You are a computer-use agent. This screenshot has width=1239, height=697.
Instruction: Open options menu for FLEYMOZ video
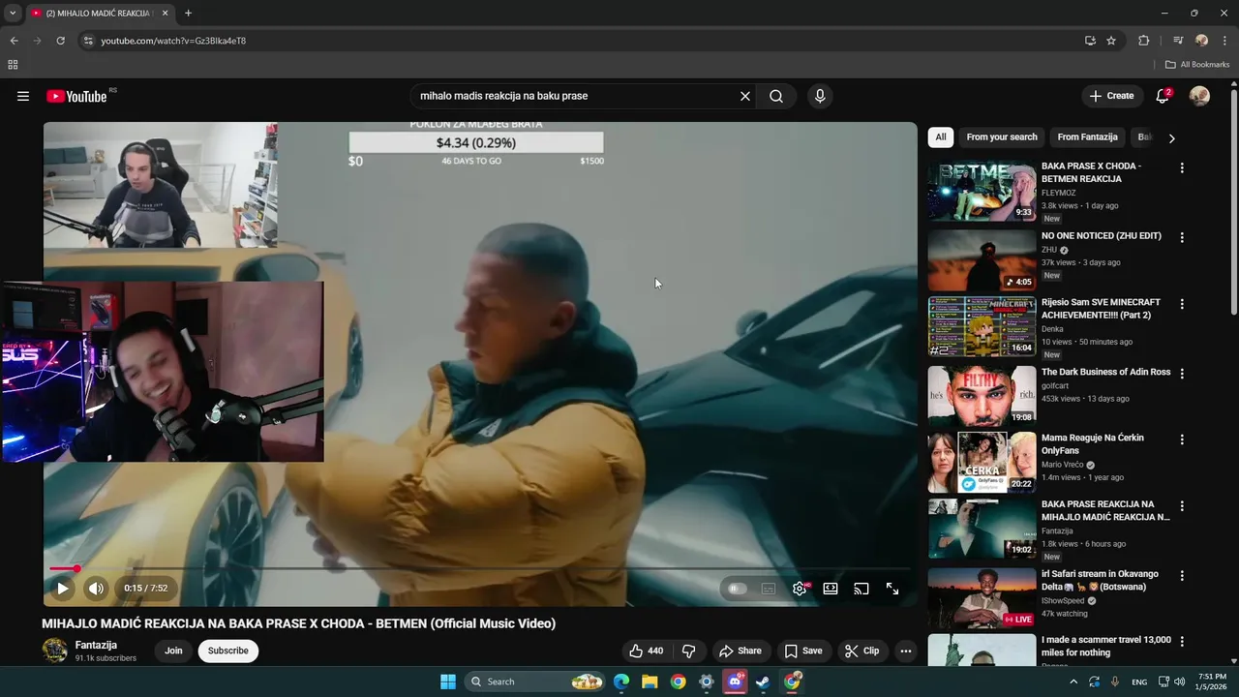point(1182,167)
